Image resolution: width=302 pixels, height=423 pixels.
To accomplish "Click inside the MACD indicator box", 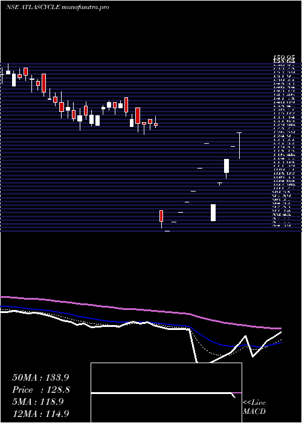I will pyautogui.click(x=166, y=393).
